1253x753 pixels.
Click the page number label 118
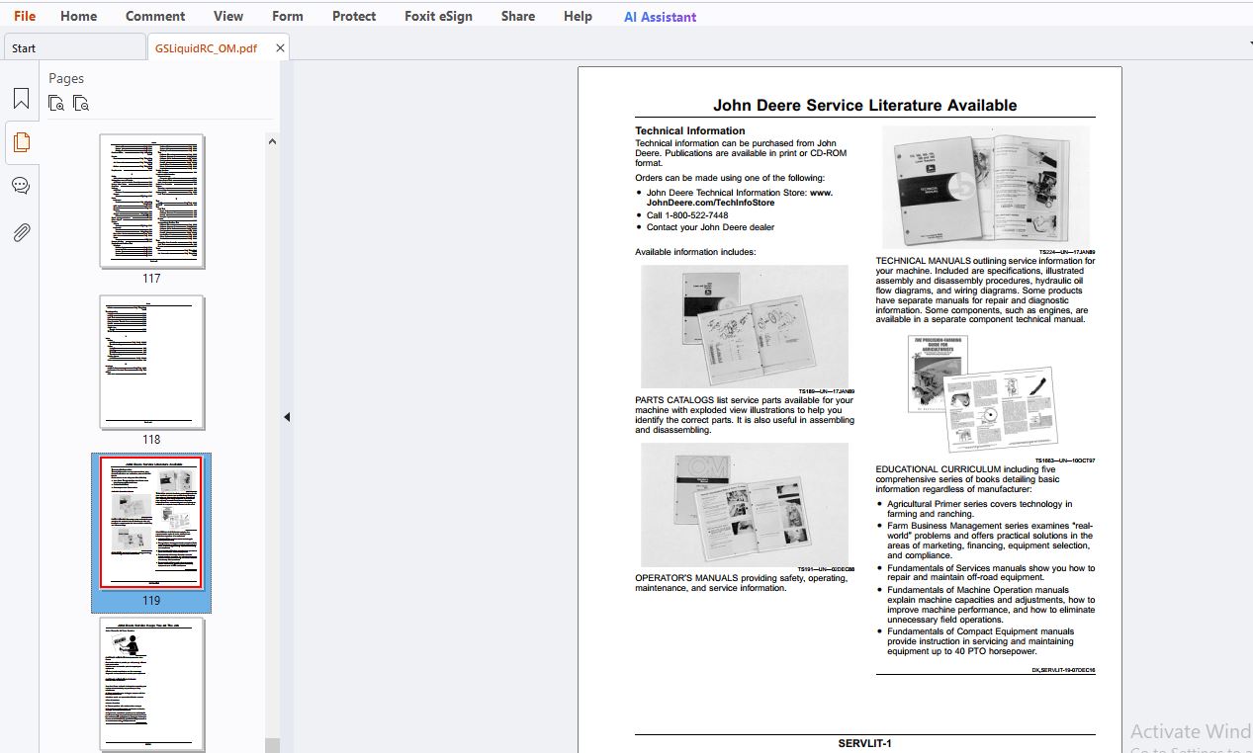151,439
